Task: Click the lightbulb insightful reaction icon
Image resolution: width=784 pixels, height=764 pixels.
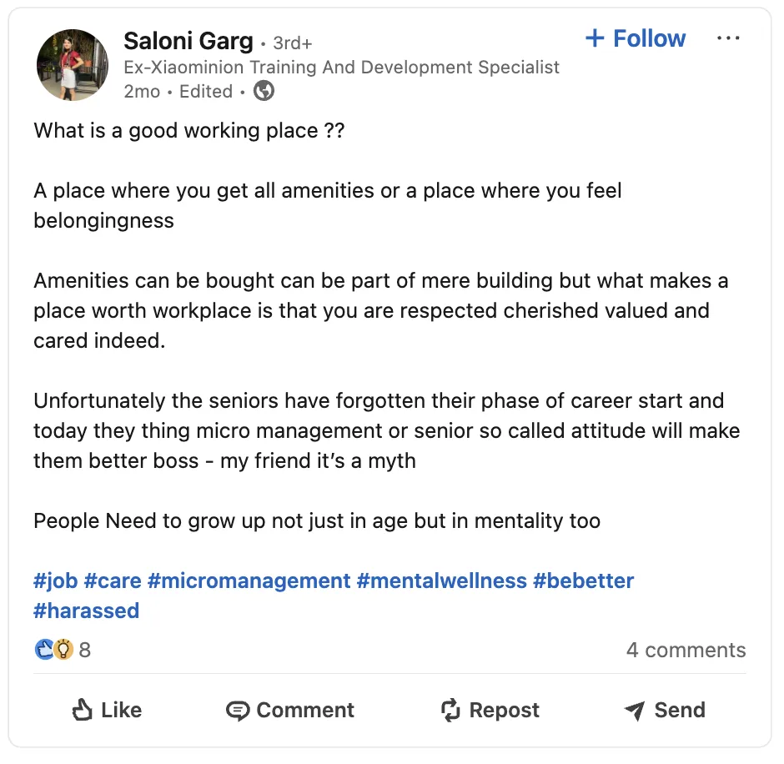Action: 63,650
